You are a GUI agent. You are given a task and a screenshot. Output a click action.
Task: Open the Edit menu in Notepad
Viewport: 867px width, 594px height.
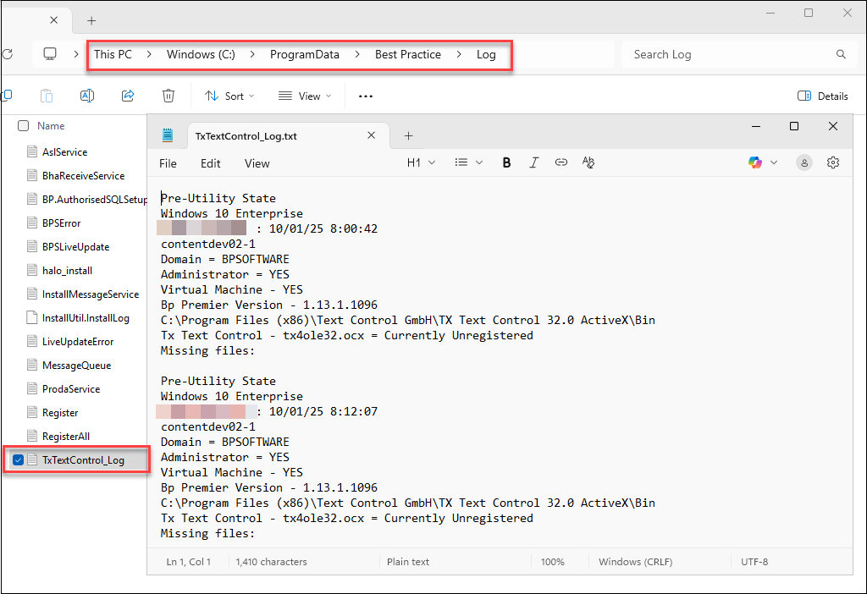pyautogui.click(x=210, y=163)
